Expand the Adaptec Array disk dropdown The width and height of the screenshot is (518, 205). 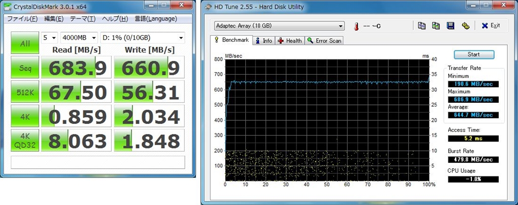tap(279, 26)
